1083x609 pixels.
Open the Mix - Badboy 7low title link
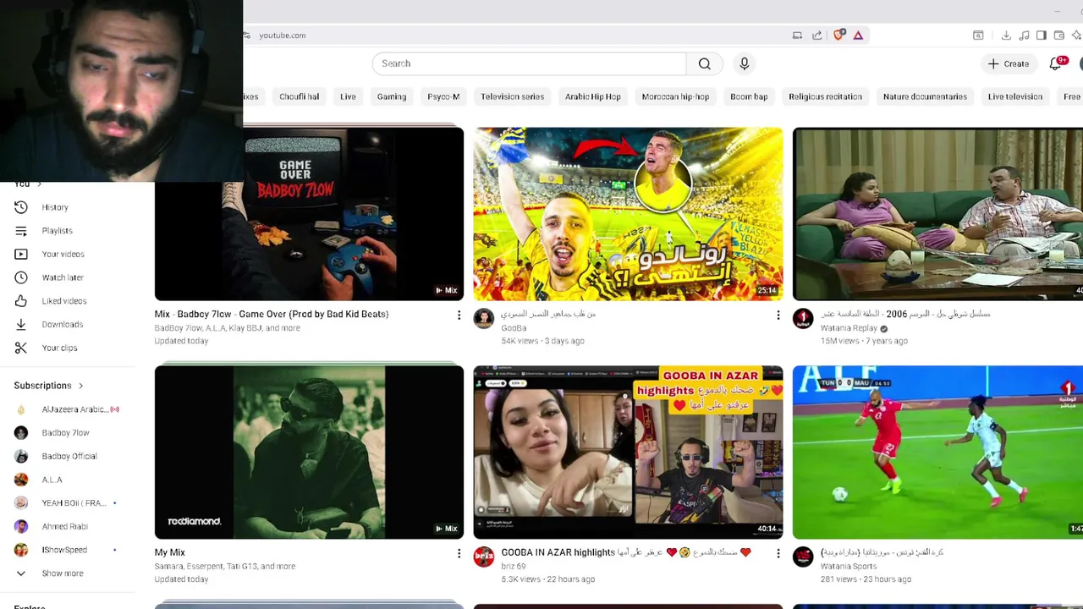pyautogui.click(x=272, y=314)
